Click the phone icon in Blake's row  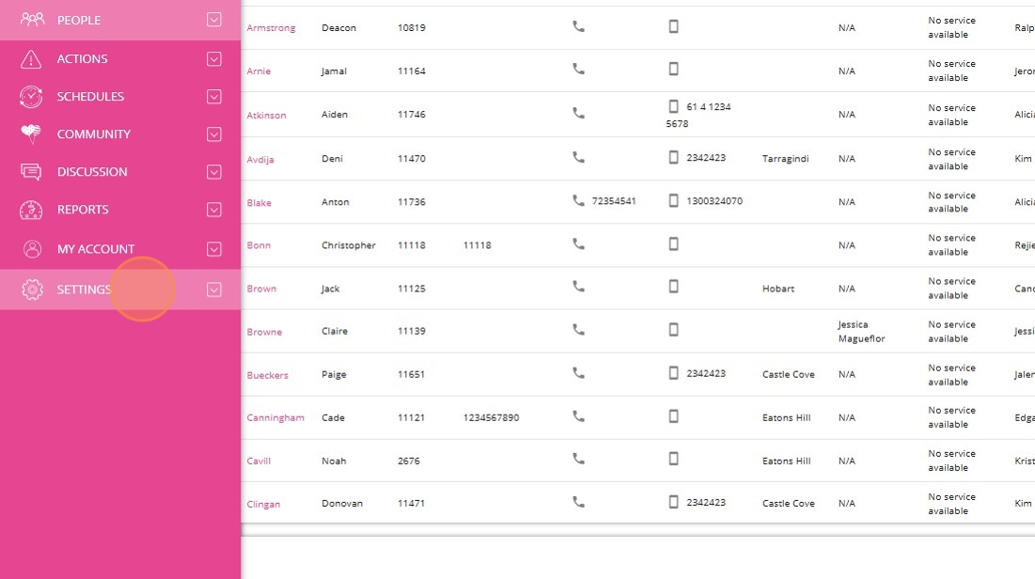pos(578,200)
